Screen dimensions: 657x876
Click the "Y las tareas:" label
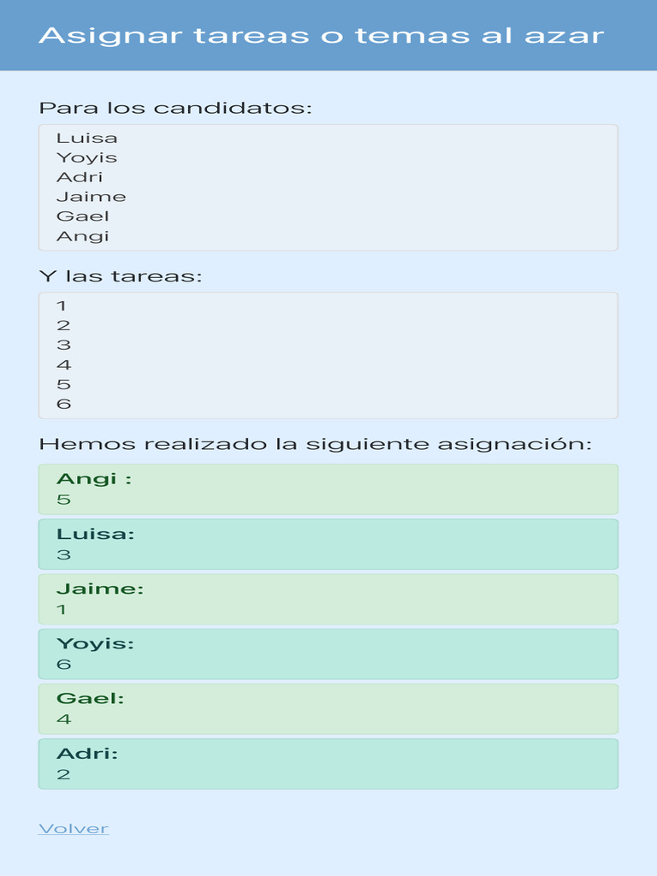121,276
